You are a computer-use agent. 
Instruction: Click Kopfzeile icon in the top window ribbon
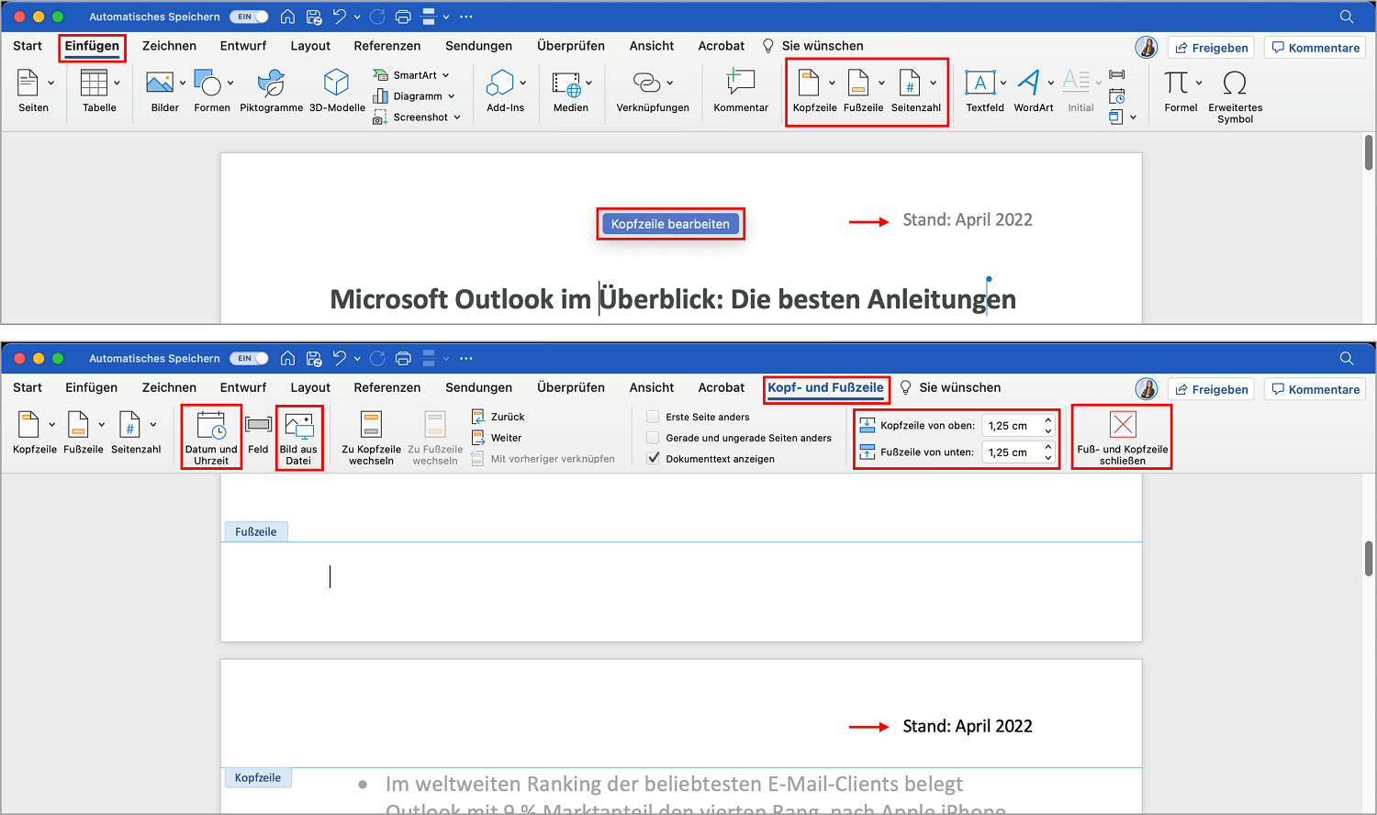809,84
